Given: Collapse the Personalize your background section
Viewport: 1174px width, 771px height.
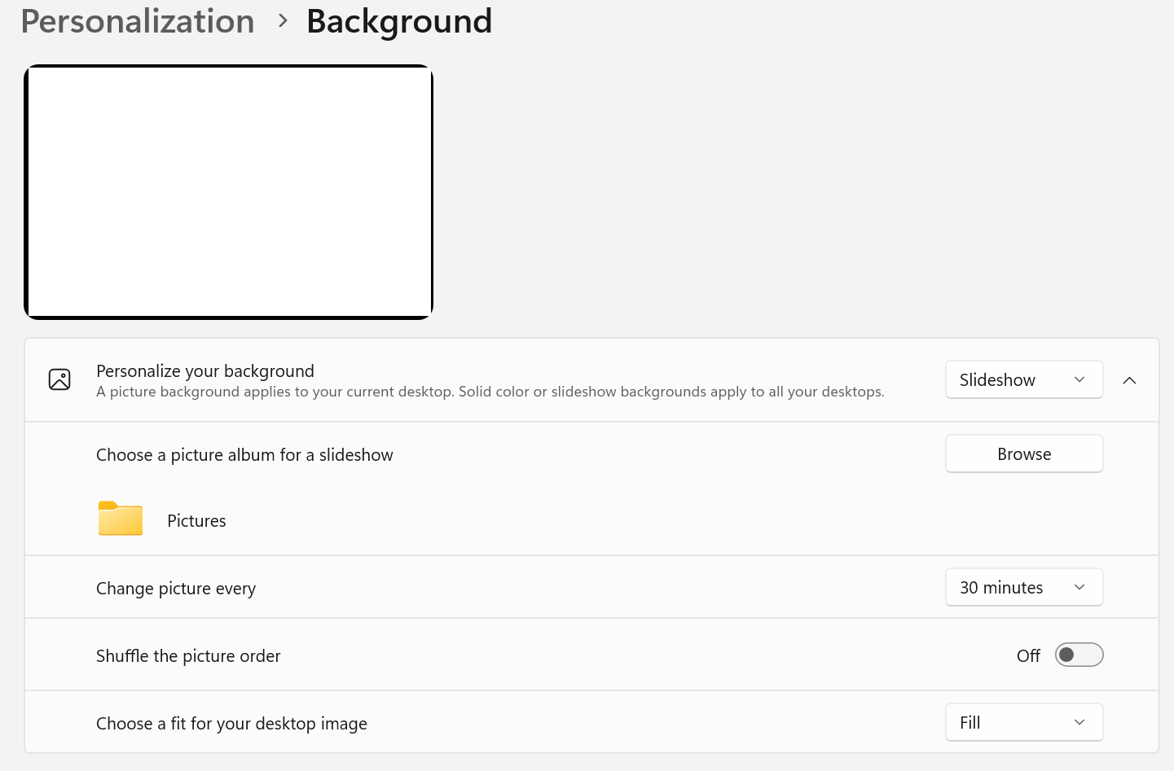Looking at the screenshot, I should pos(1129,380).
